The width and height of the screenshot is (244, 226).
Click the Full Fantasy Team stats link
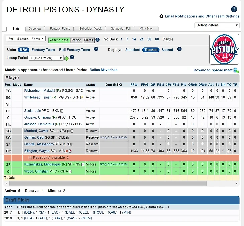[x=75, y=50]
